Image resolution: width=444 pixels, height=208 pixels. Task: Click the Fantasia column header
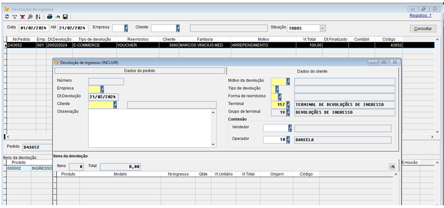coord(205,39)
